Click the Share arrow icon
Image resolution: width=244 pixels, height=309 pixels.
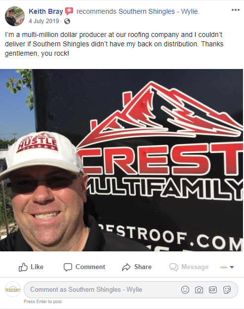click(126, 267)
